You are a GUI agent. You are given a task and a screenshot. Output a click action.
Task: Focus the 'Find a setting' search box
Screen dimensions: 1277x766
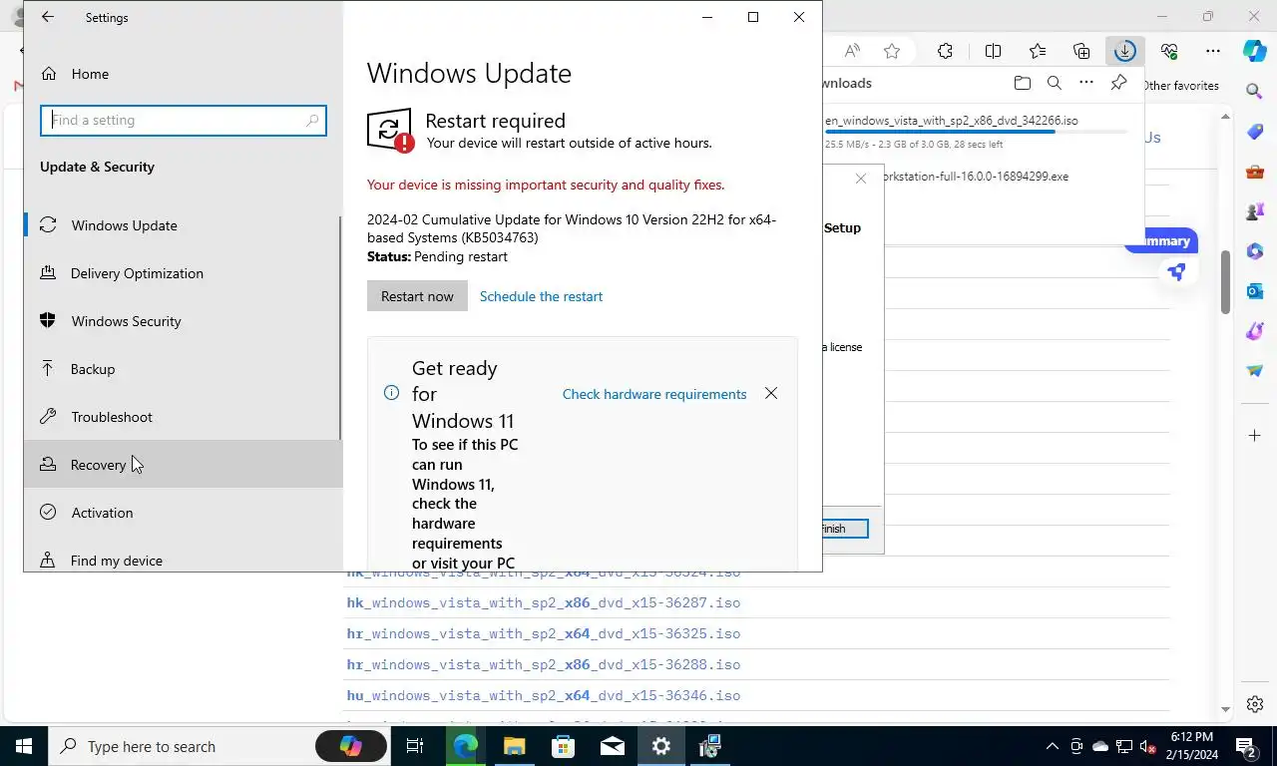[184, 120]
